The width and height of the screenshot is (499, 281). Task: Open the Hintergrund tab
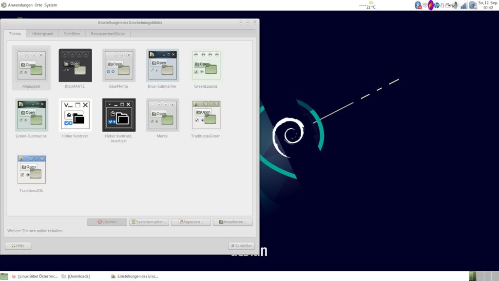(43, 34)
